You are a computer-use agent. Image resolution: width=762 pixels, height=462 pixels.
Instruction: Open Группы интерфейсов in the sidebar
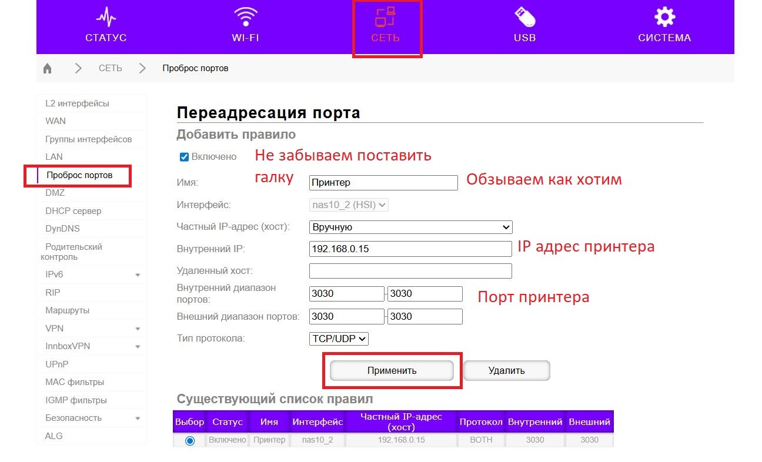88,139
